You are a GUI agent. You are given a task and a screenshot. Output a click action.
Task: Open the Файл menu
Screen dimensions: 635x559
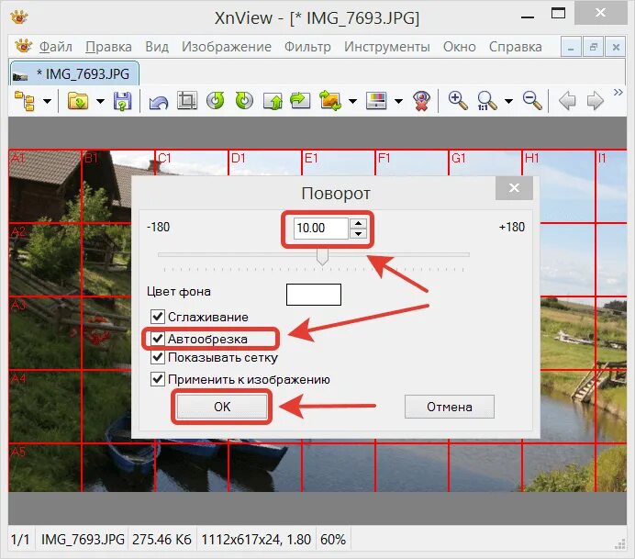pos(55,47)
